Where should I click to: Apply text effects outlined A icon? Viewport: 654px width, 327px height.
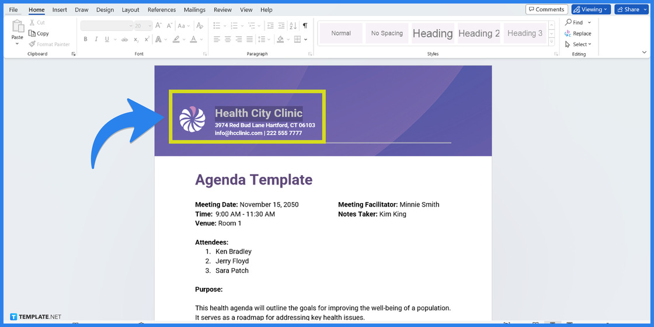[x=158, y=40]
